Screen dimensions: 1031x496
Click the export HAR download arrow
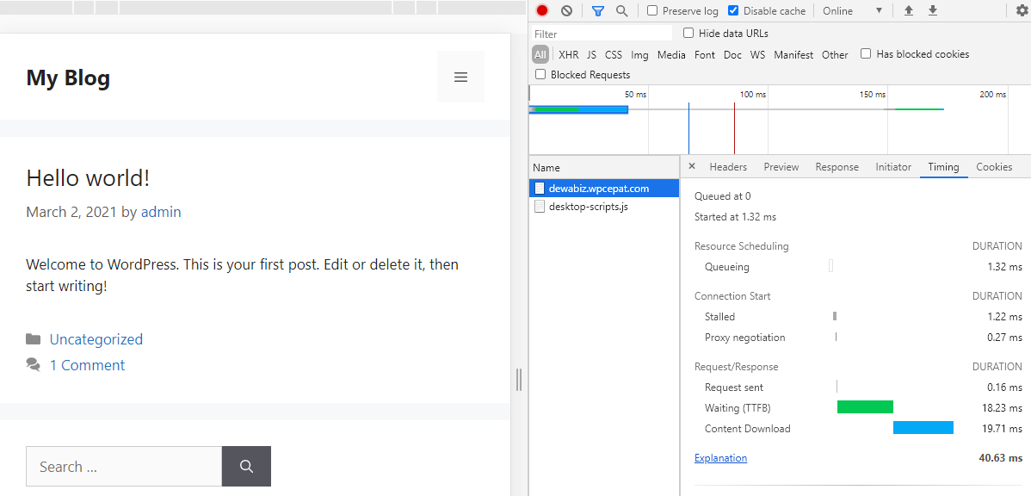[932, 10]
